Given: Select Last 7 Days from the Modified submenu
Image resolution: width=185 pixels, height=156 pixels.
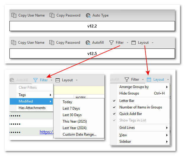Looking at the screenshot, I should (71, 108).
